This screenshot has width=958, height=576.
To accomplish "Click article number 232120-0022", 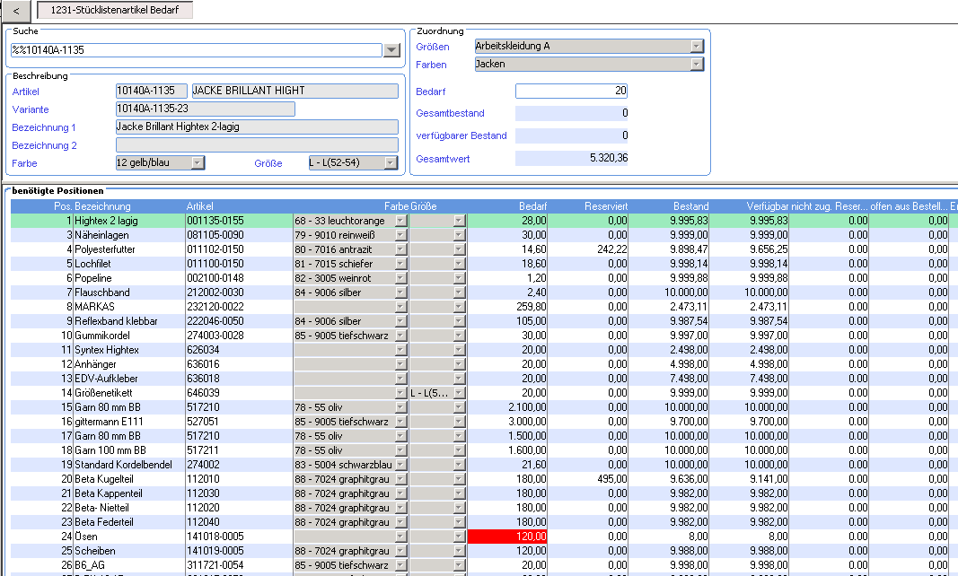I will [x=215, y=307].
